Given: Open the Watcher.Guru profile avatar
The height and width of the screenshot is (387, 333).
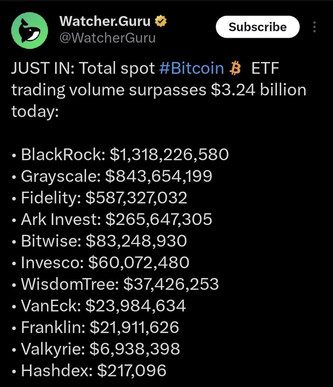Looking at the screenshot, I should (x=31, y=30).
